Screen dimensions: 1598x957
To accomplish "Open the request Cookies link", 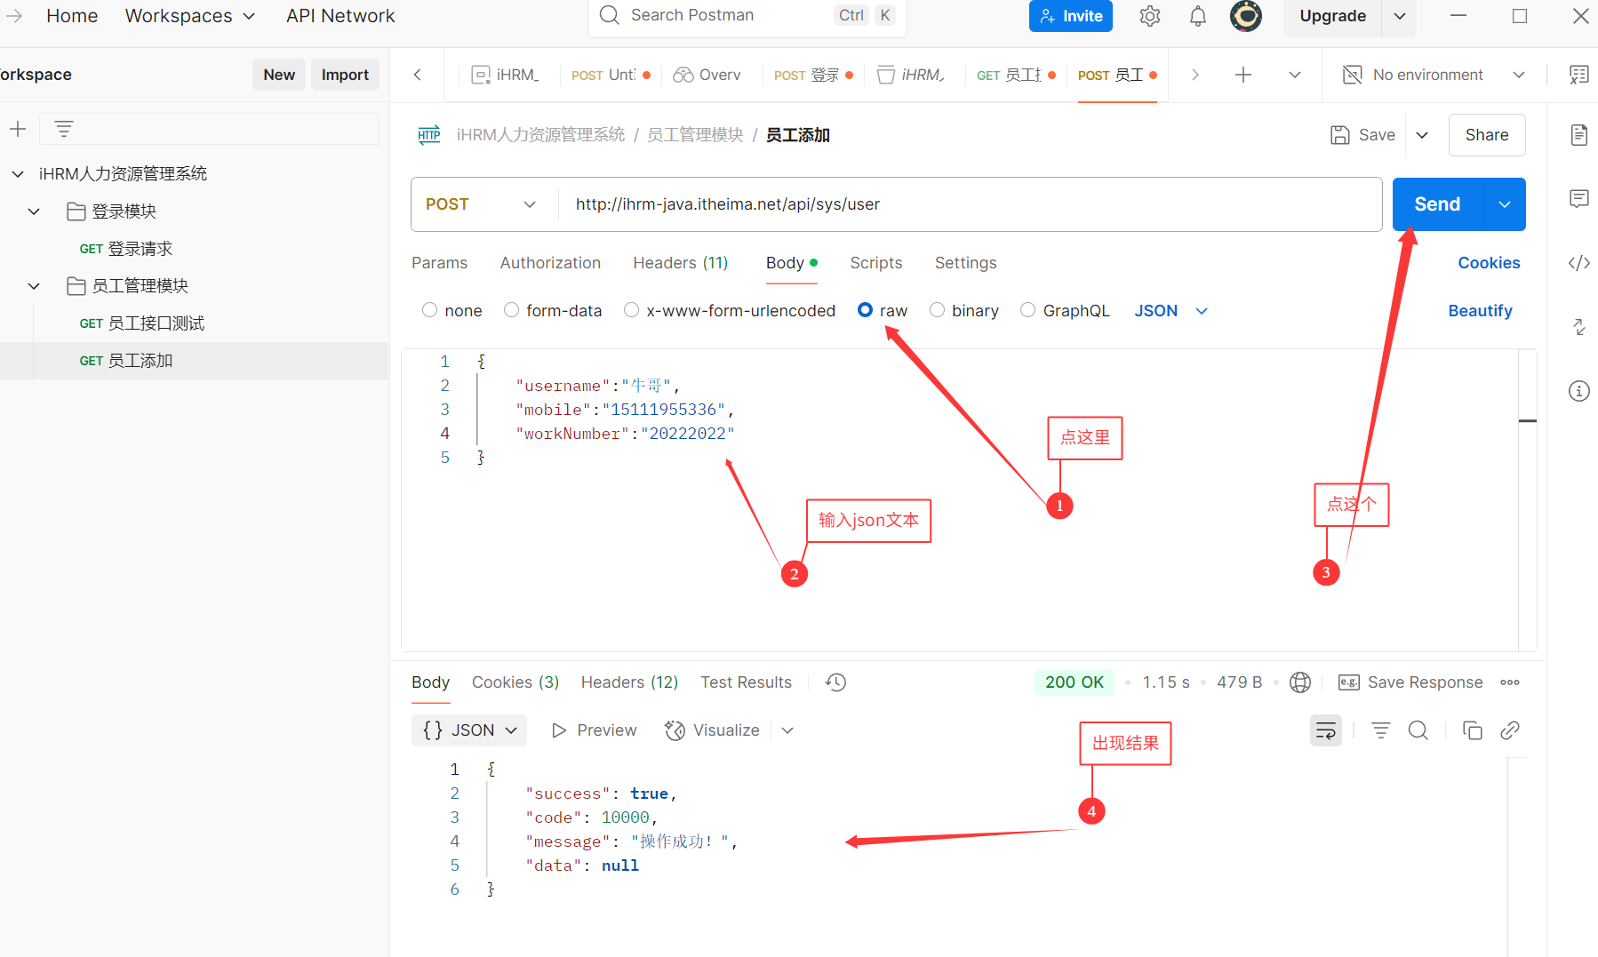I will point(1489,263).
